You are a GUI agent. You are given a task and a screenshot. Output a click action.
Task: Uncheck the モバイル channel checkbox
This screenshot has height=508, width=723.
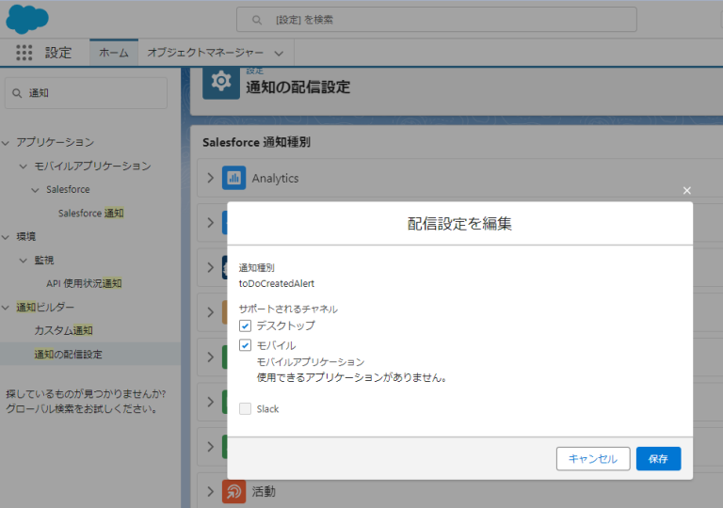245,345
